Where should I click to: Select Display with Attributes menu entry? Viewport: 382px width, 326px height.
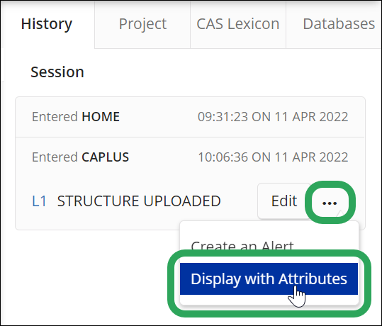(x=269, y=279)
